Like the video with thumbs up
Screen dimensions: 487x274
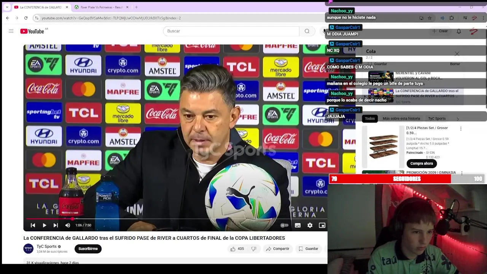click(237, 249)
